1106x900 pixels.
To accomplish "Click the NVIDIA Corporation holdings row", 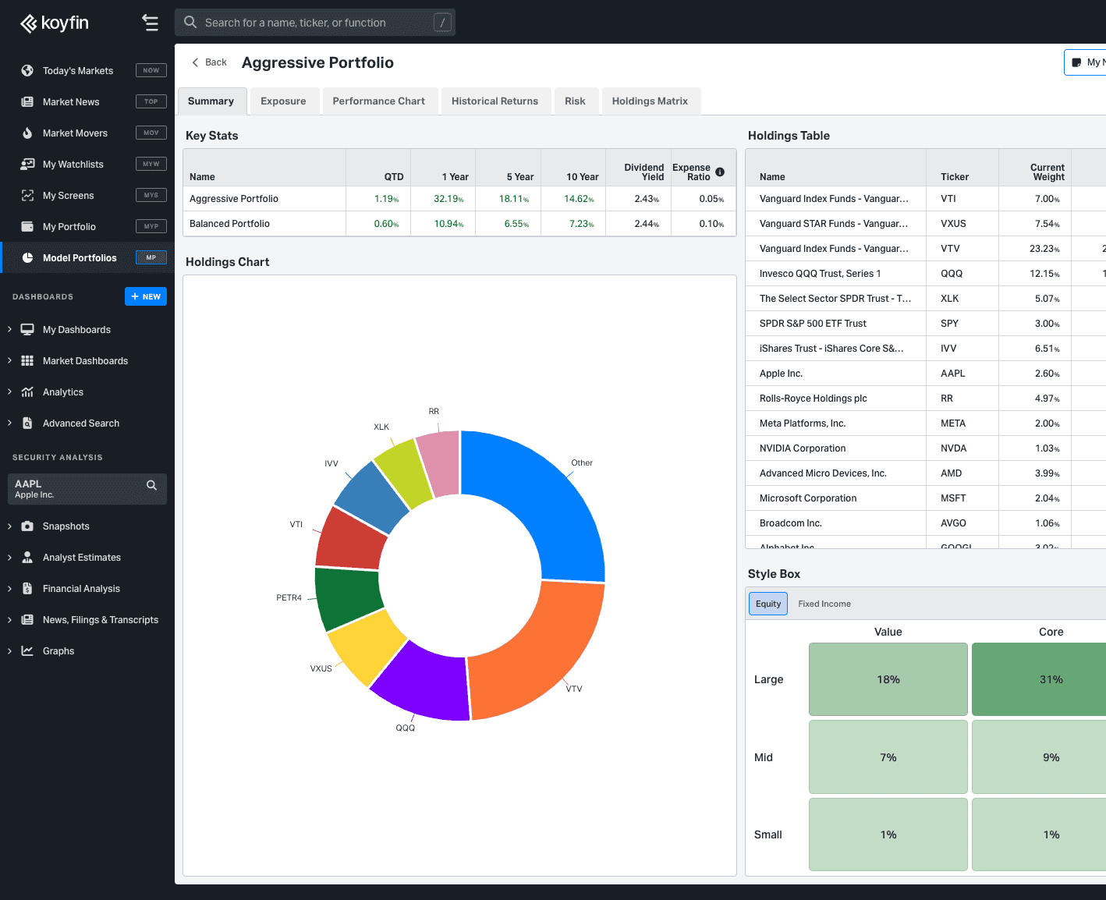I will tap(925, 448).
